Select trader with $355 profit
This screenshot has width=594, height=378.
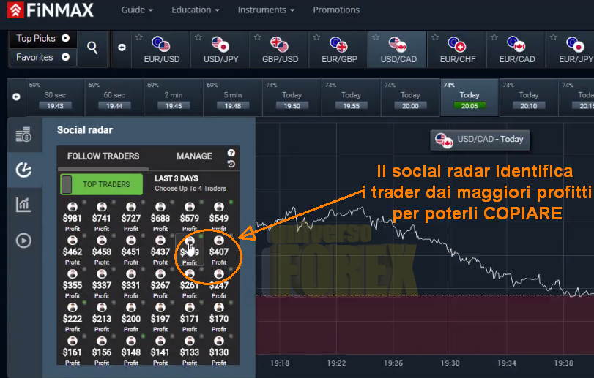(x=73, y=284)
